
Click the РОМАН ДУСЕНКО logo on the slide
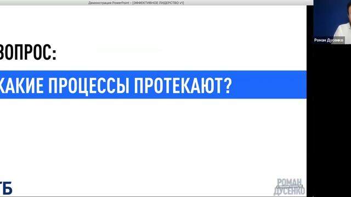(x=289, y=187)
